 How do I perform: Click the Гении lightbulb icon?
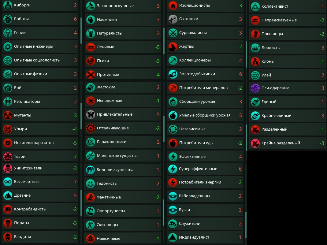pos(8,33)
